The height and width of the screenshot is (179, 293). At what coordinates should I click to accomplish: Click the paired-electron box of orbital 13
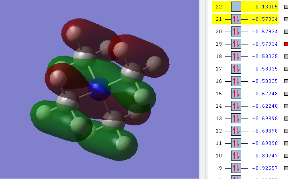(x=236, y=119)
